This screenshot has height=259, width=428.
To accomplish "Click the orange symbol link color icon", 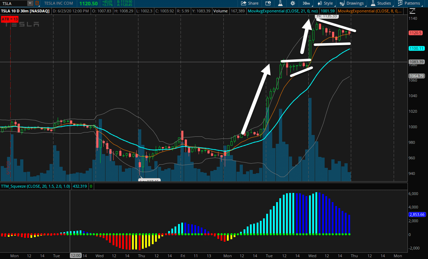I will coord(37,3).
